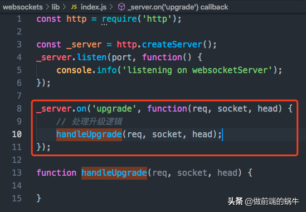This screenshot has width=306, height=212.
Task: Click "listen" on line 4
Action: tap(92, 57)
